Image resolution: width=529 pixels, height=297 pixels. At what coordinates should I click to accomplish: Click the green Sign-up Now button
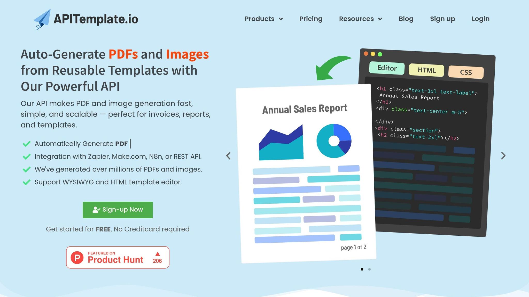(x=118, y=210)
